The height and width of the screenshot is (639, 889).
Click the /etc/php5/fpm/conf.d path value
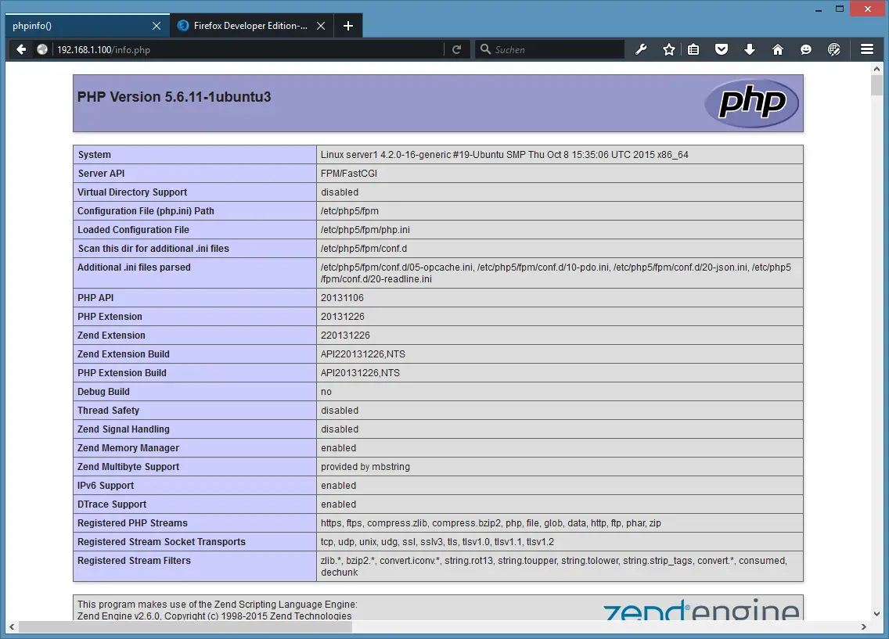pyautogui.click(x=364, y=248)
